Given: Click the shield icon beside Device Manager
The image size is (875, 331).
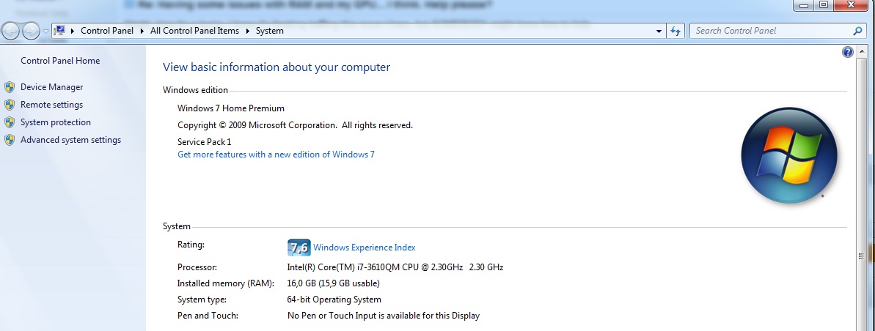Looking at the screenshot, I should [10, 87].
